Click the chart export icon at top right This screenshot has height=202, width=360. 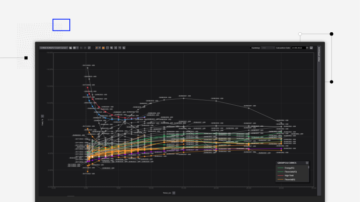pyautogui.click(x=311, y=48)
